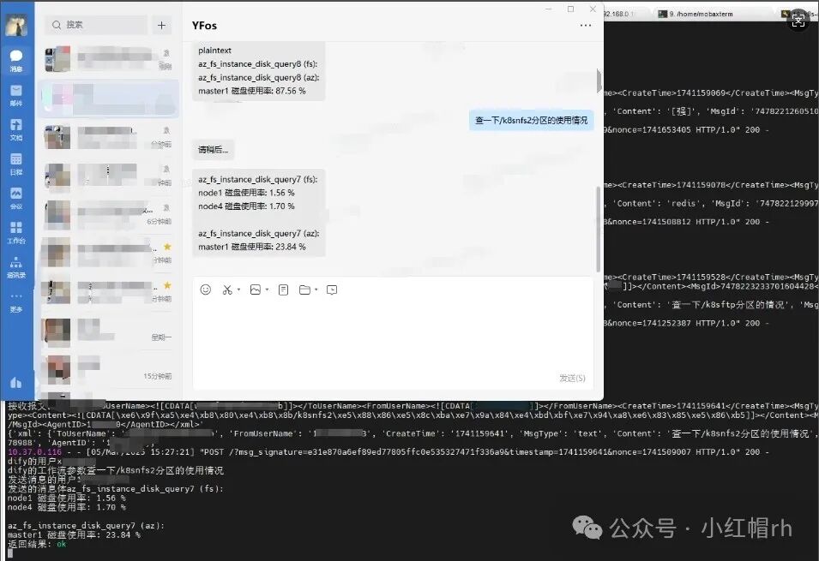Open the 会议 meetings section in sidebar
Viewport: 819px width, 561px height.
tap(16, 199)
